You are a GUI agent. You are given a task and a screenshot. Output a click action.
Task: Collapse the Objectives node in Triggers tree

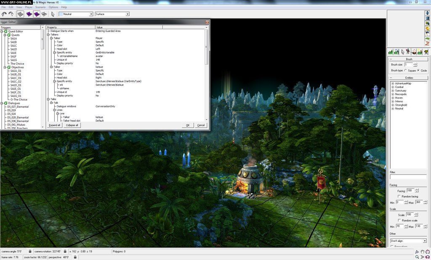click(5, 67)
